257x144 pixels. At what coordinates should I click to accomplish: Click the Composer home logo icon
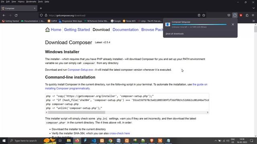point(47,30)
